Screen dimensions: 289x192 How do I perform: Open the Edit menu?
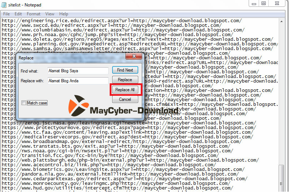pos(18,14)
